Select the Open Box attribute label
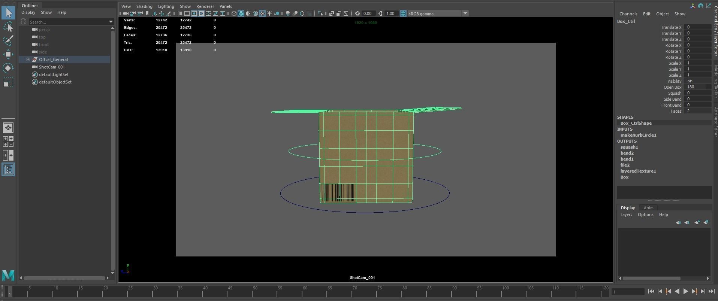The width and height of the screenshot is (718, 301). click(672, 87)
